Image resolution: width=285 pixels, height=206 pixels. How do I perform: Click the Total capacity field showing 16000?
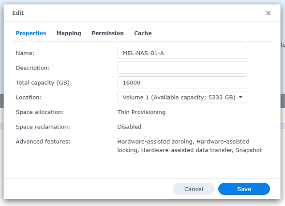(182, 82)
